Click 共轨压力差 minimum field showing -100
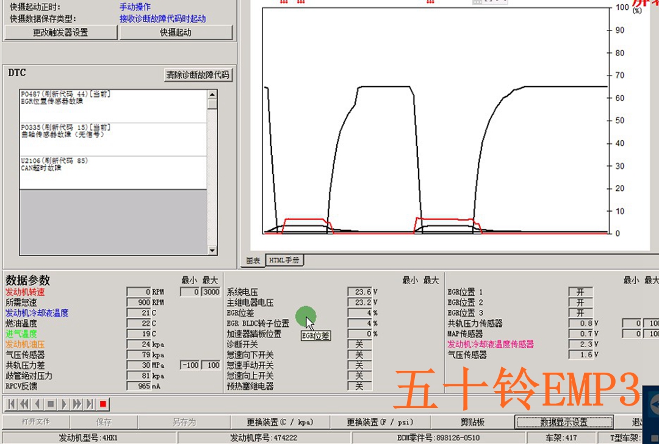 (190, 365)
